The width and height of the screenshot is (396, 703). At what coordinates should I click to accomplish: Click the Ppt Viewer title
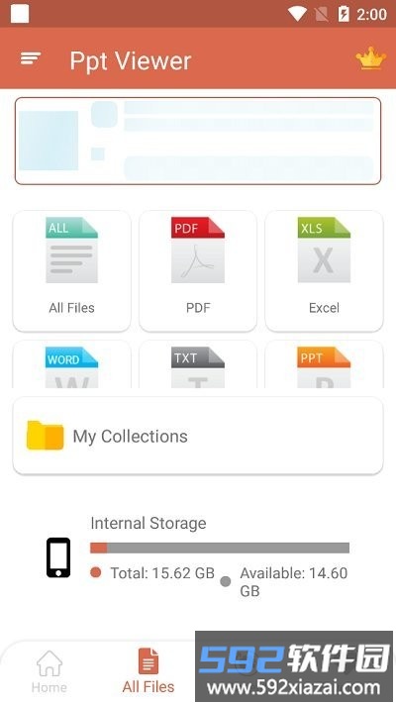click(x=131, y=61)
